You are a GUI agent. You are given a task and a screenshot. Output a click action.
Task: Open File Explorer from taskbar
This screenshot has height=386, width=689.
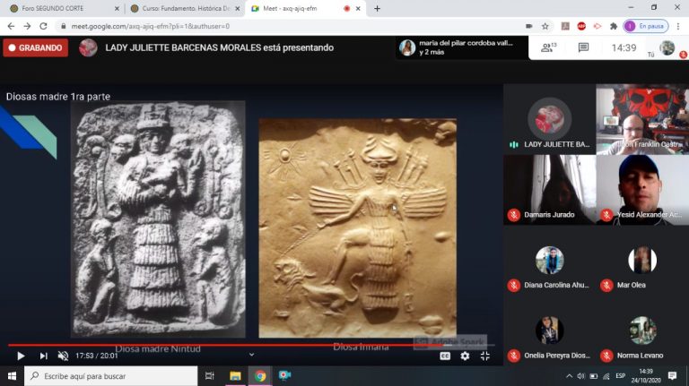point(235,376)
